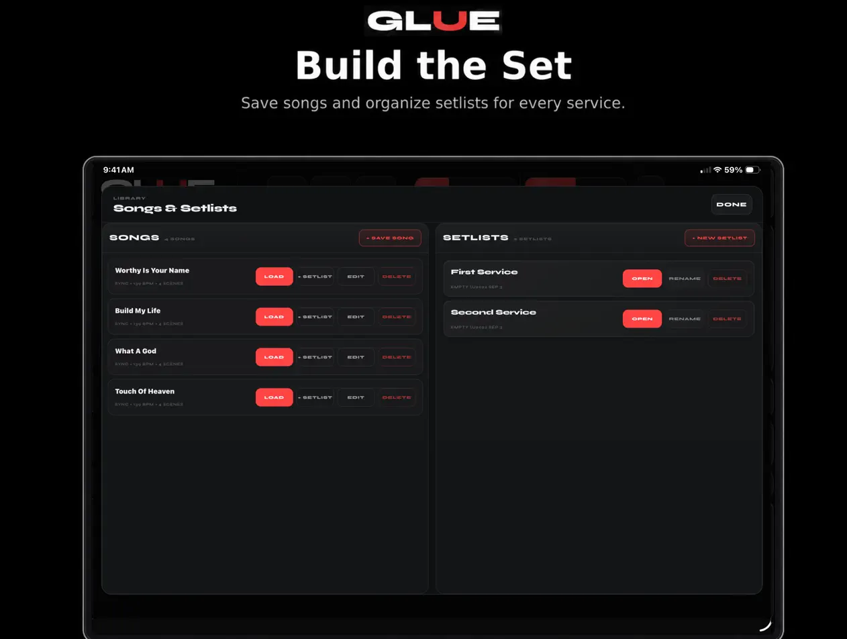Image resolution: width=847 pixels, height=639 pixels.
Task: Create a new setlist with New Setlist
Action: click(x=719, y=238)
